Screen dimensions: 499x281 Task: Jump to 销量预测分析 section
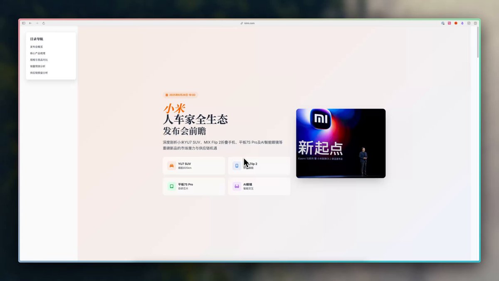(38, 66)
